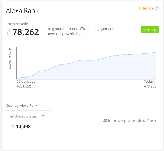Viewport: 164px width, 151px height.
Task: Click the trend arrow icon in green badge
Action: click(x=144, y=30)
